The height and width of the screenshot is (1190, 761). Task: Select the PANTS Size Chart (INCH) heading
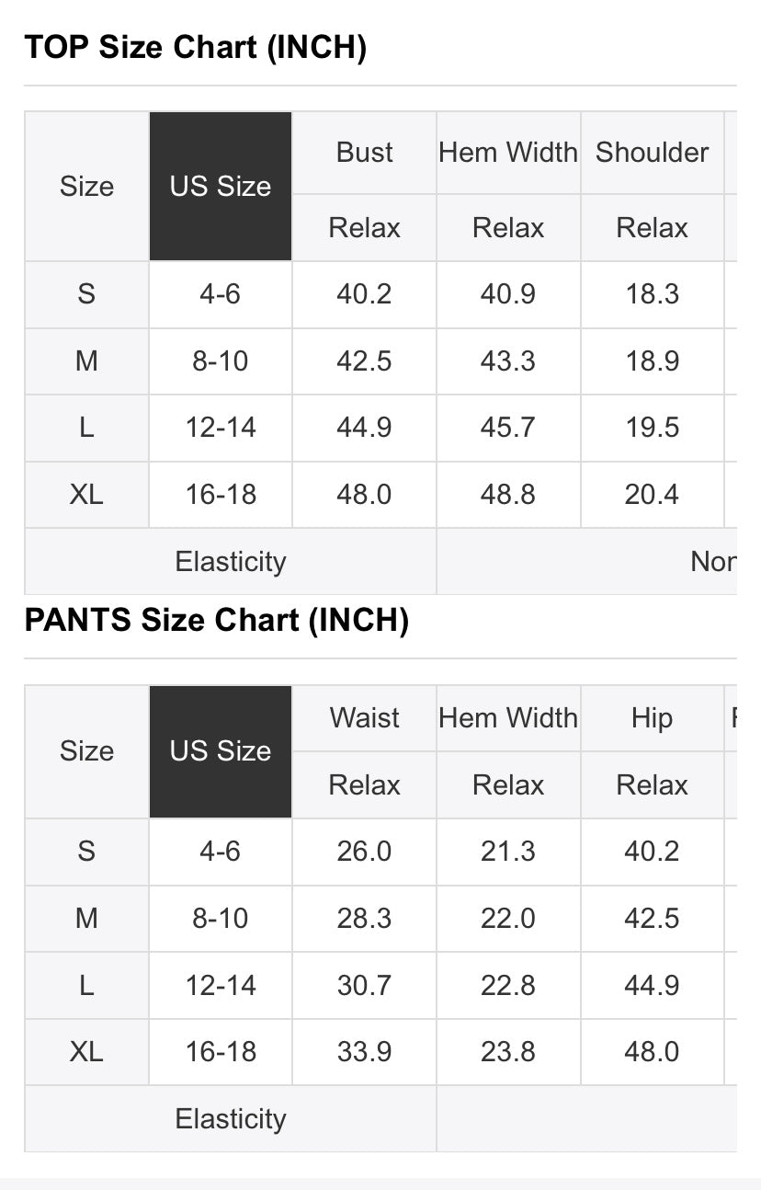pos(216,621)
